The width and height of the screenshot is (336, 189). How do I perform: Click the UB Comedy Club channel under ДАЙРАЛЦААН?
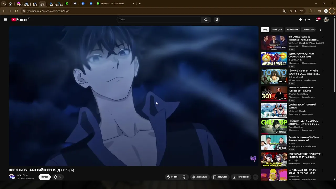click(296, 111)
